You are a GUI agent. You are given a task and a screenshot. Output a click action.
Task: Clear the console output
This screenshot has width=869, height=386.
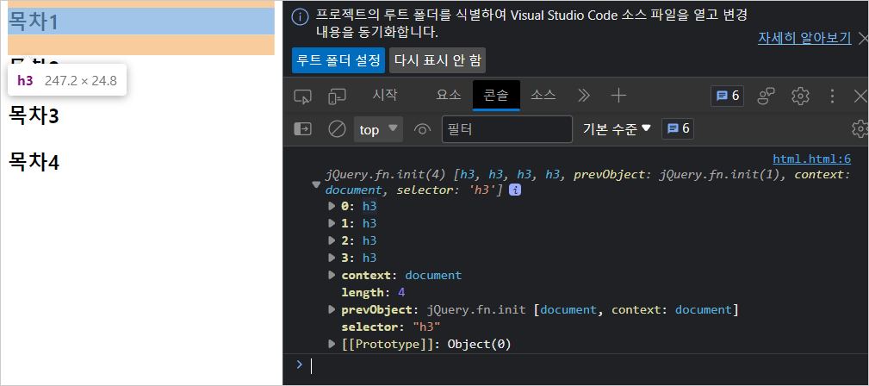pyautogui.click(x=337, y=129)
